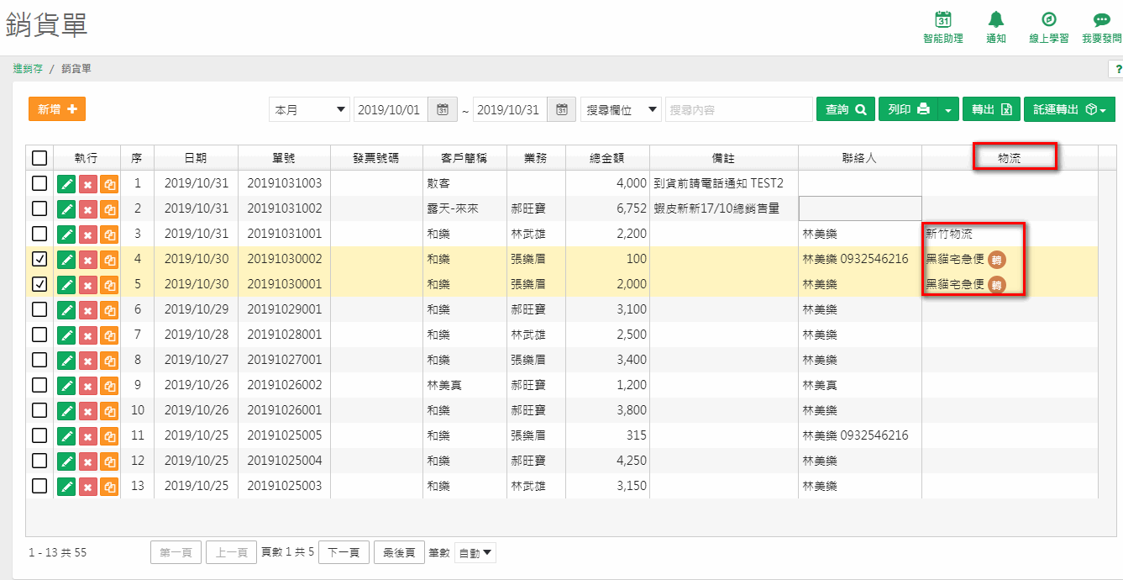The width and height of the screenshot is (1123, 580).
Task: Uncheck the box for order 20191030001
Action: click(39, 284)
